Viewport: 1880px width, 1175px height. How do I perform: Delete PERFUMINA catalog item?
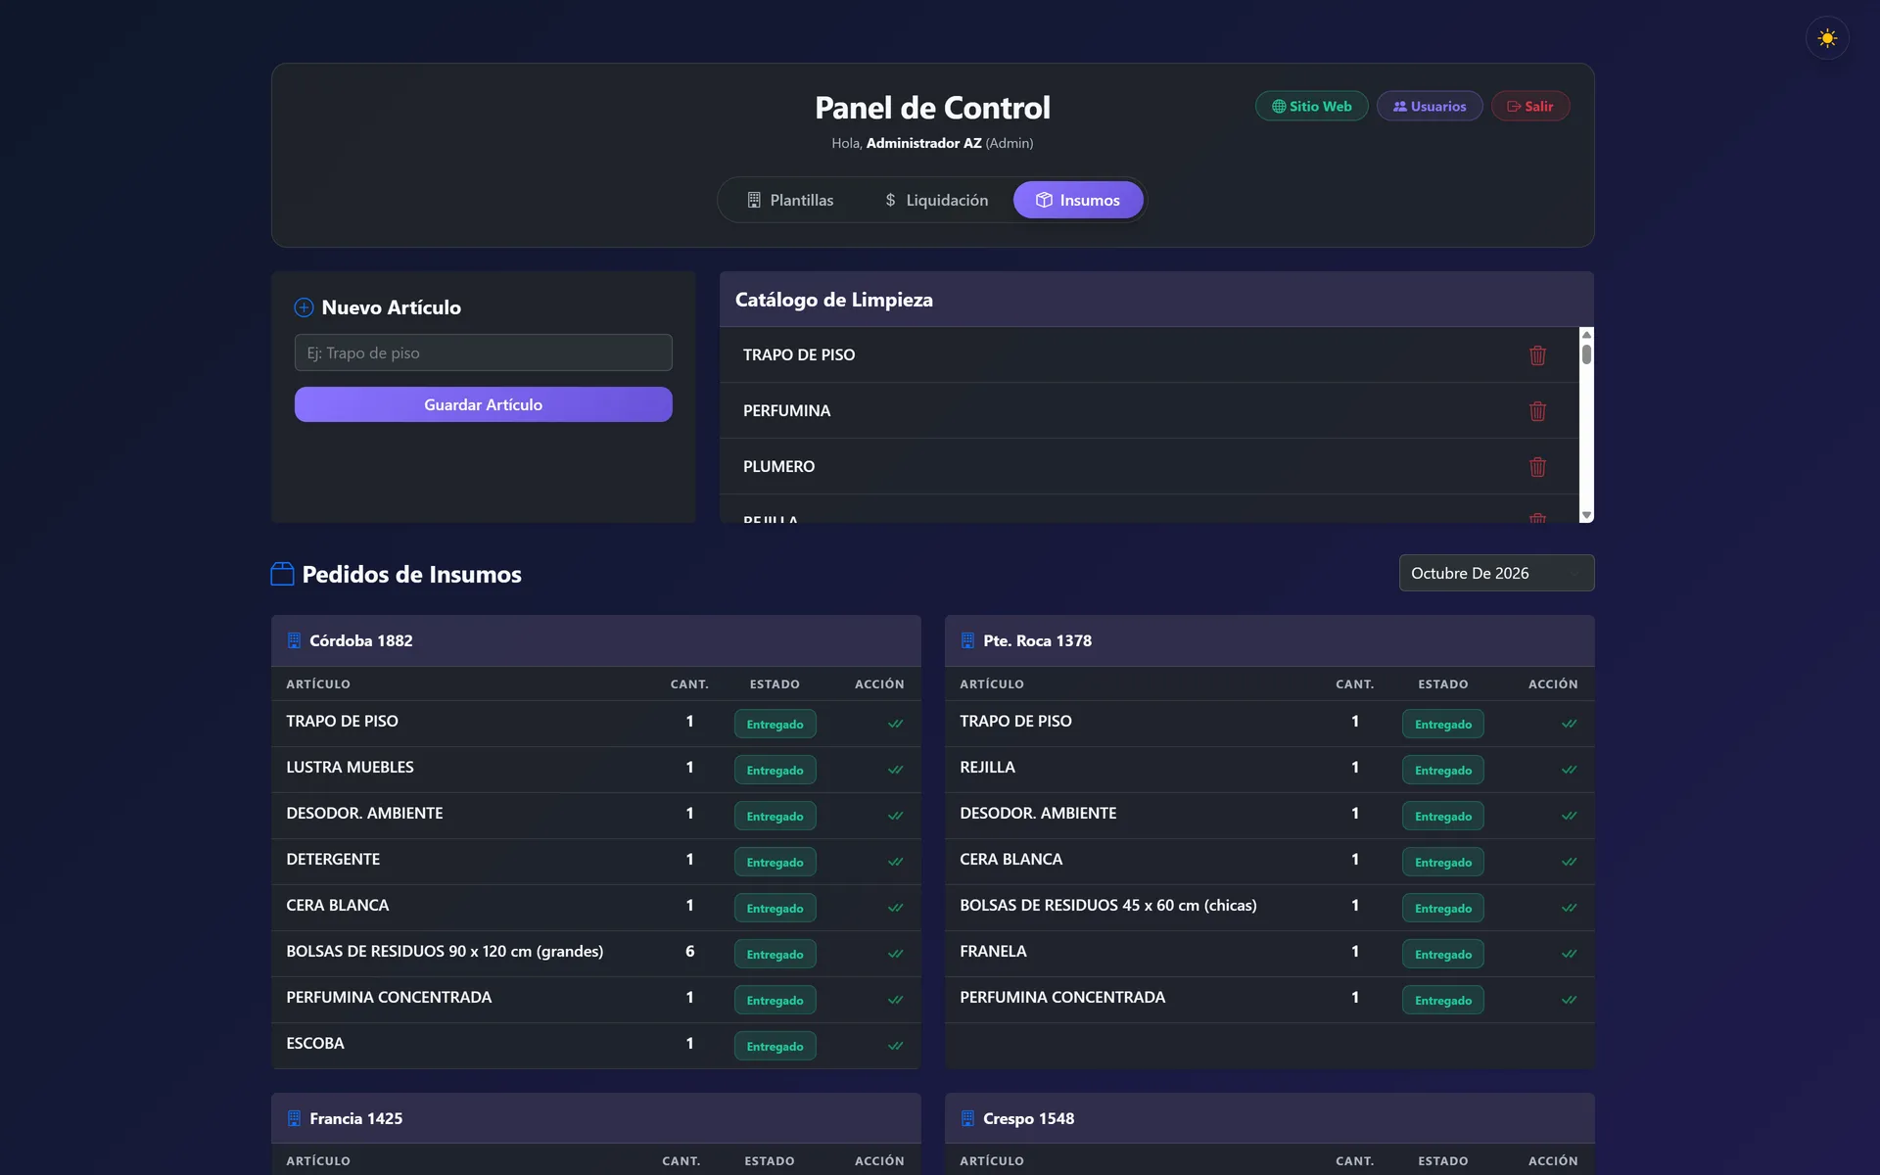tap(1537, 411)
